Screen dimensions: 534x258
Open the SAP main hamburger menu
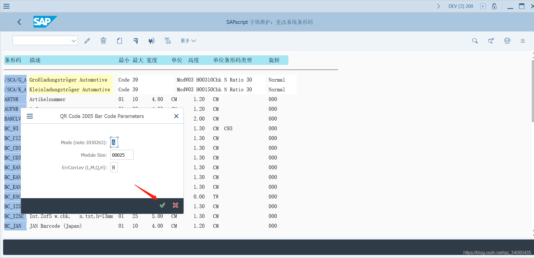6,6
